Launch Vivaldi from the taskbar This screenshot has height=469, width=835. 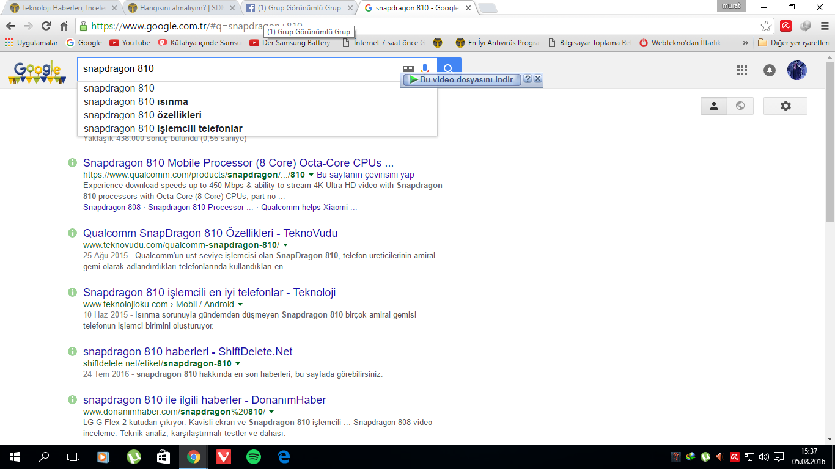click(x=223, y=456)
